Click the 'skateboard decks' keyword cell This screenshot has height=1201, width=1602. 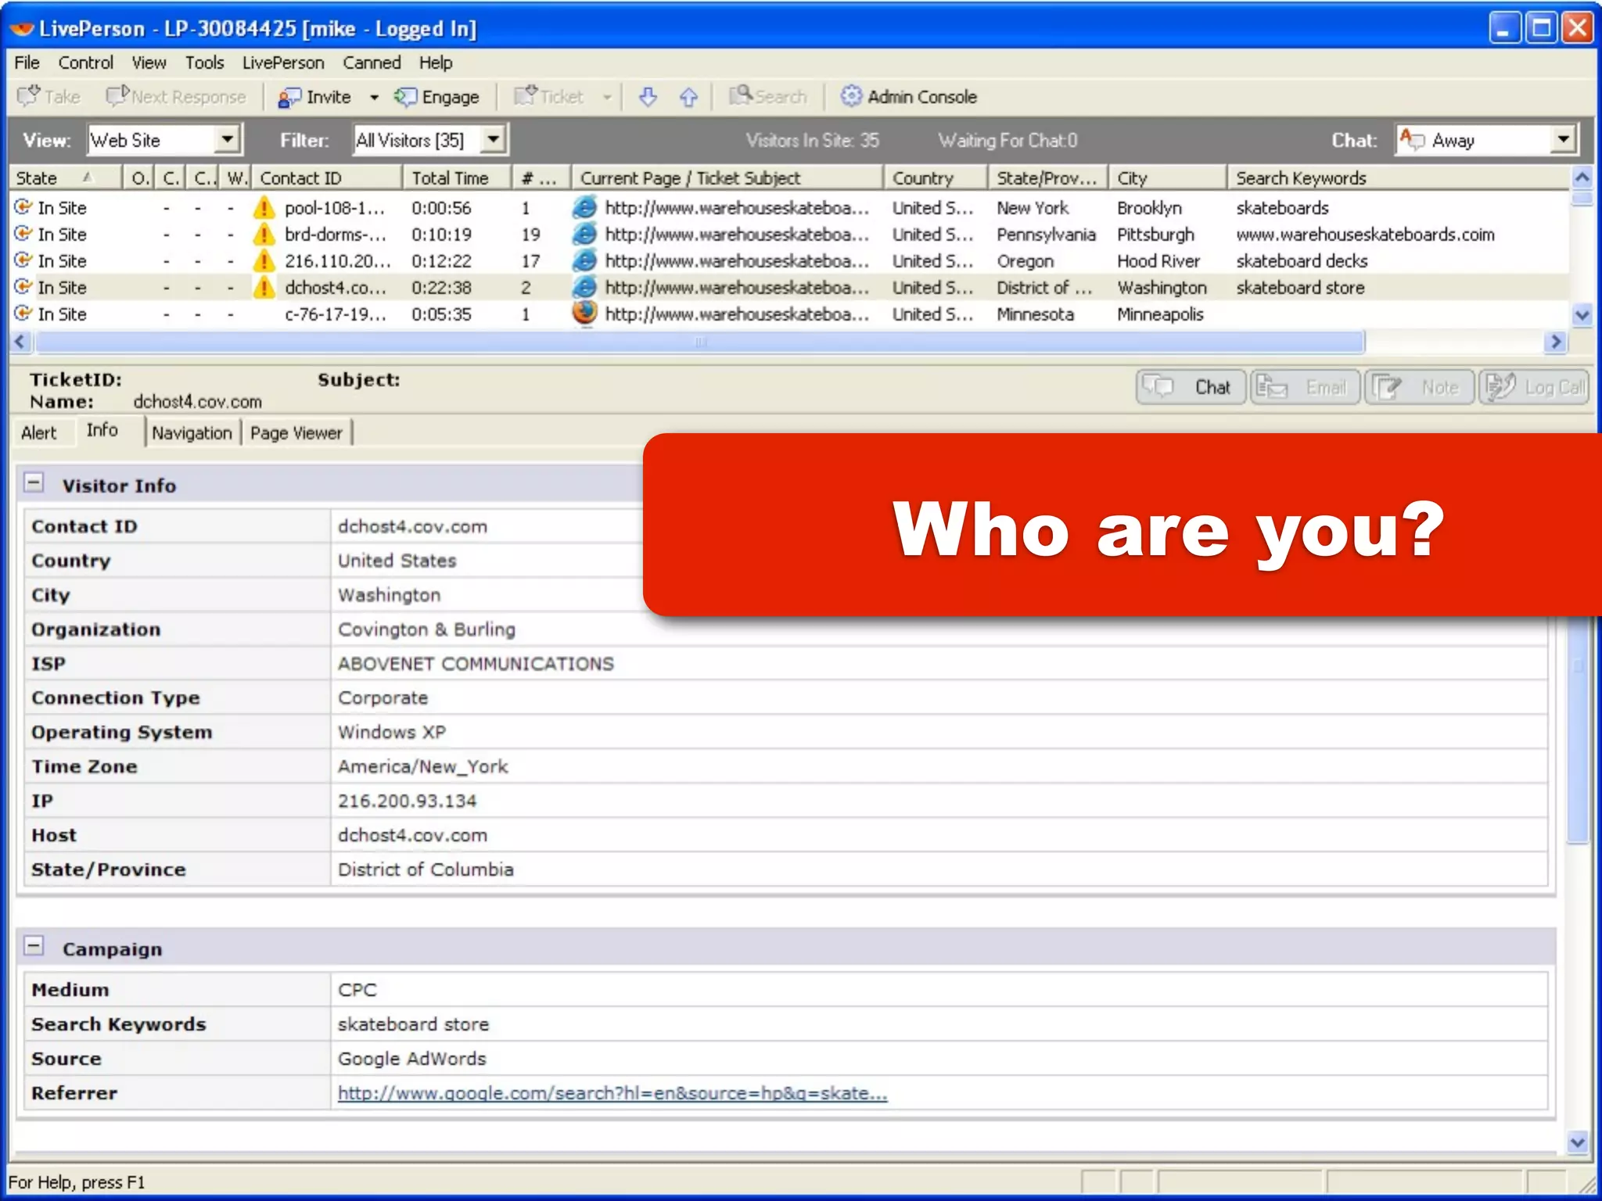[x=1302, y=261]
